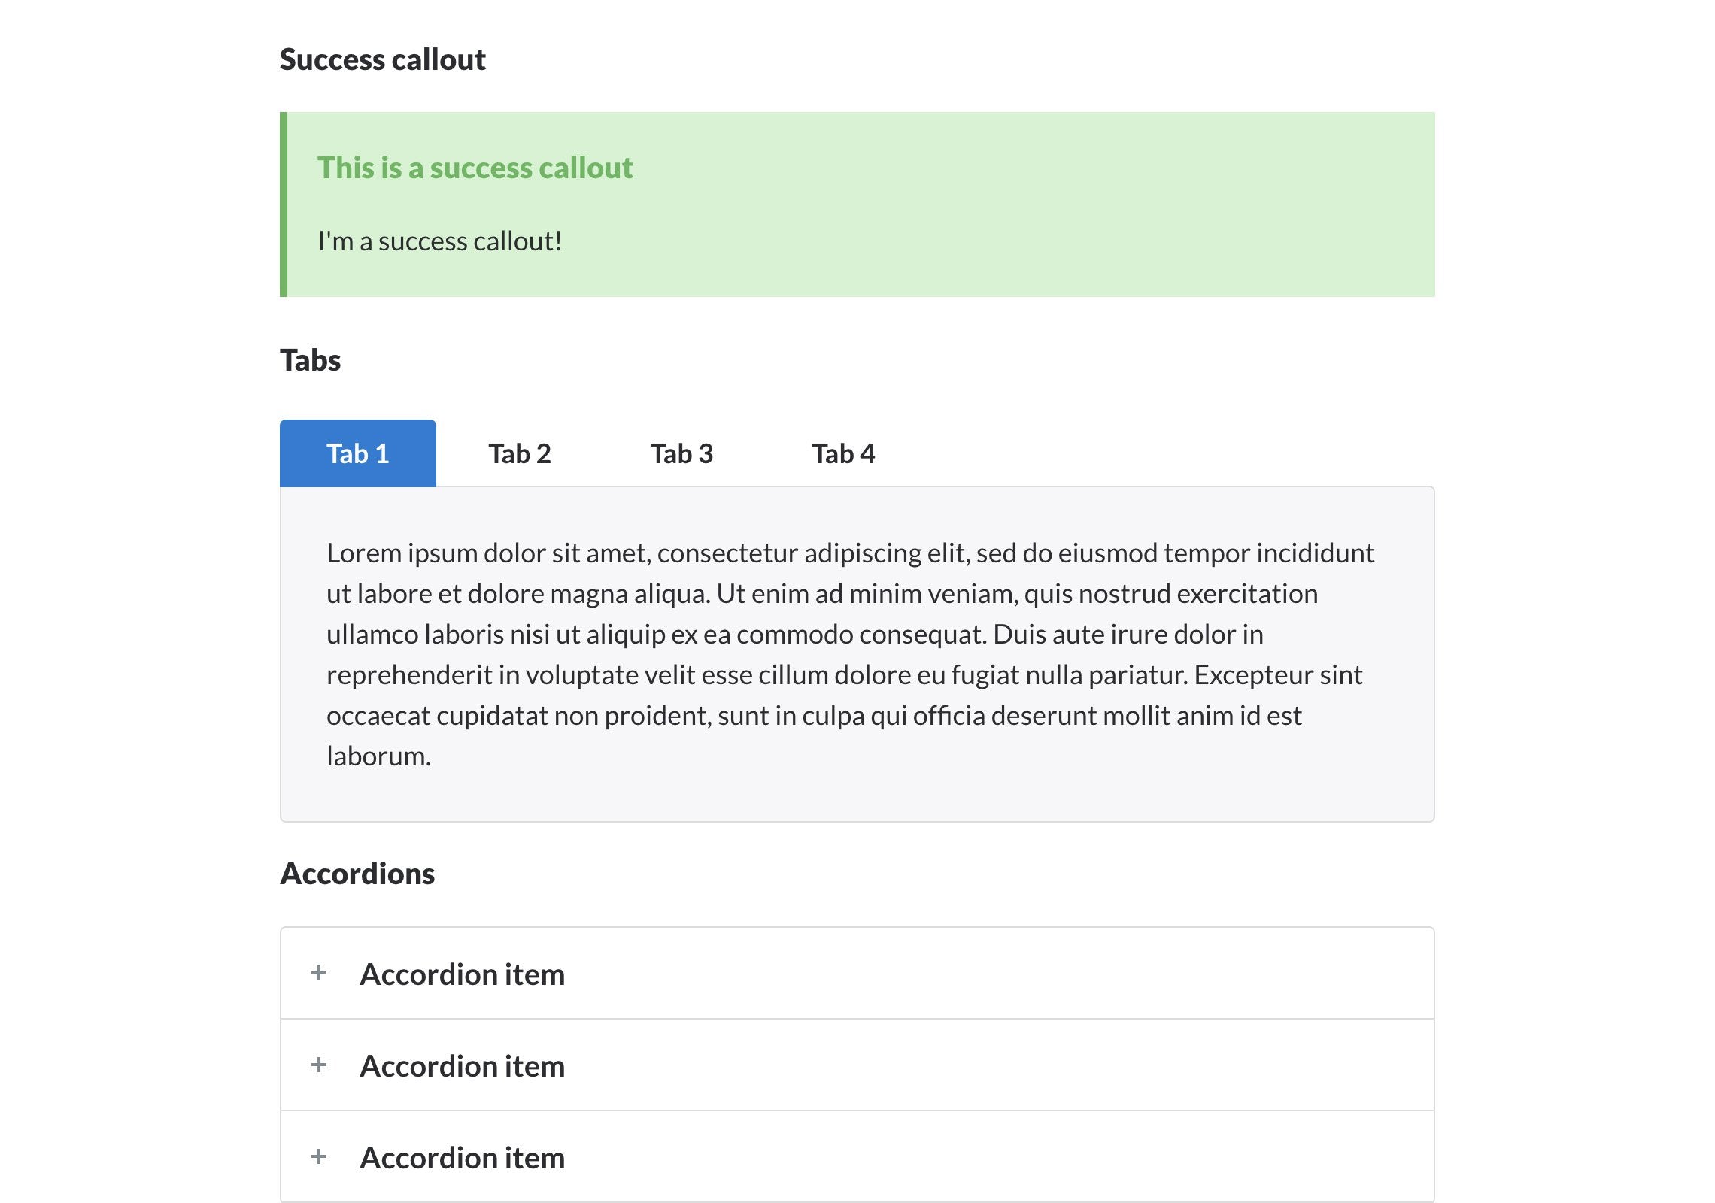
Task: Click the "Tabs" section heading
Action: (310, 361)
